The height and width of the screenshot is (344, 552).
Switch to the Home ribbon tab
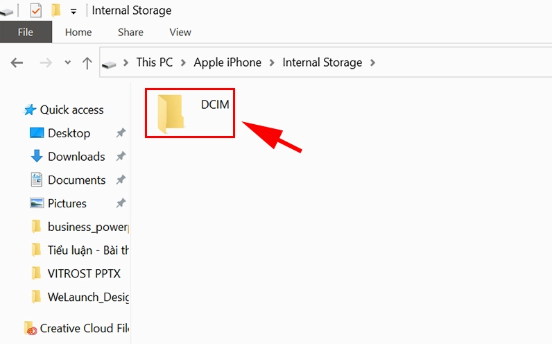[78, 32]
